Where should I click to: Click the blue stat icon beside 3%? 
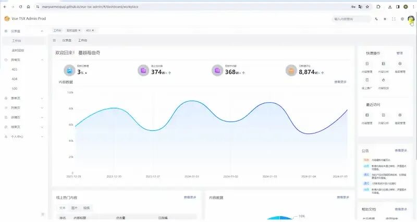69,70
